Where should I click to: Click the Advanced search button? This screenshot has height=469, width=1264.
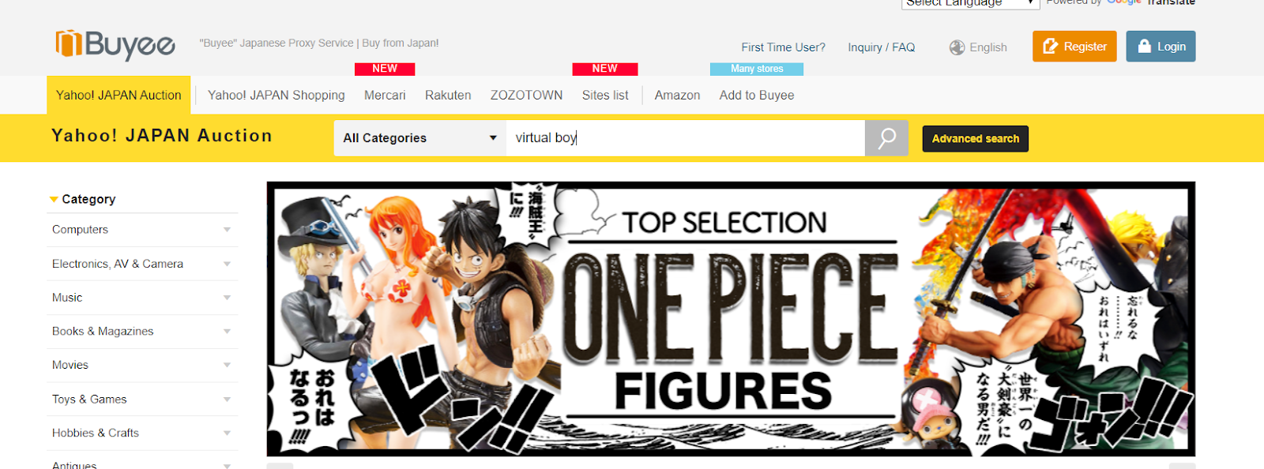(x=976, y=139)
